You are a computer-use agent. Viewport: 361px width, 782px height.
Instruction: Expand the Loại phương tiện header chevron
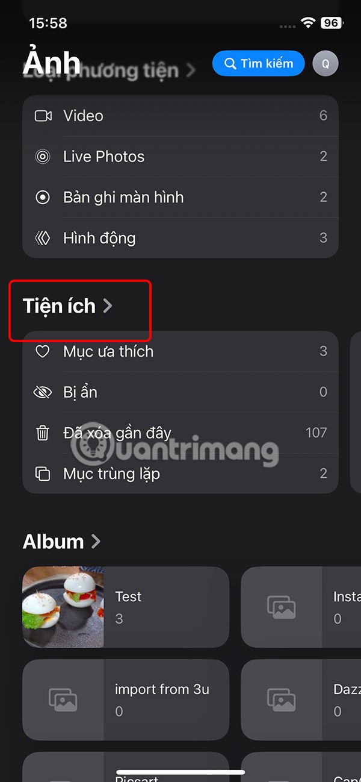tap(191, 70)
